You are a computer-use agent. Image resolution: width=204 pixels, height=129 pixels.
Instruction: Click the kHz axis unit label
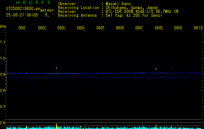point(3,26)
